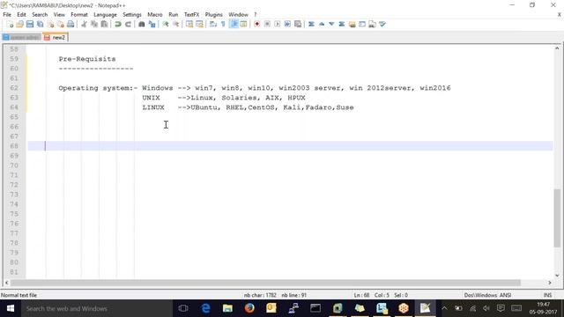
Task: Click the Print toolbar icon
Action: coord(70,24)
